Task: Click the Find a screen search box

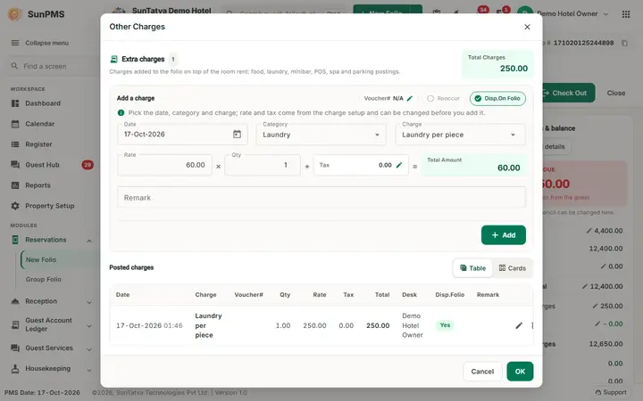Action: point(51,66)
